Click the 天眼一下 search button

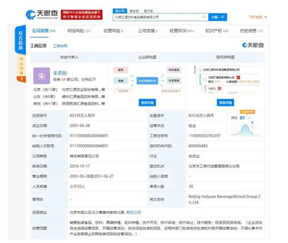point(218,17)
